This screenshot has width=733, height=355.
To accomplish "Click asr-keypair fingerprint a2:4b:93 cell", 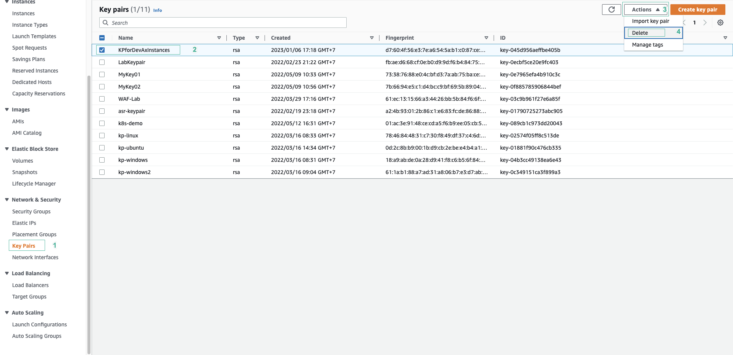I will point(436,111).
